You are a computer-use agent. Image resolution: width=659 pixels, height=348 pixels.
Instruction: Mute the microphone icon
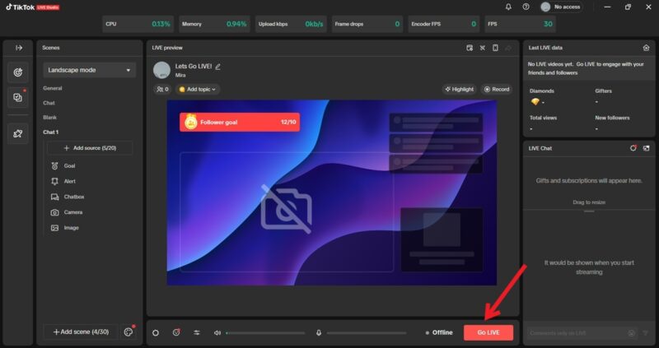click(x=319, y=333)
